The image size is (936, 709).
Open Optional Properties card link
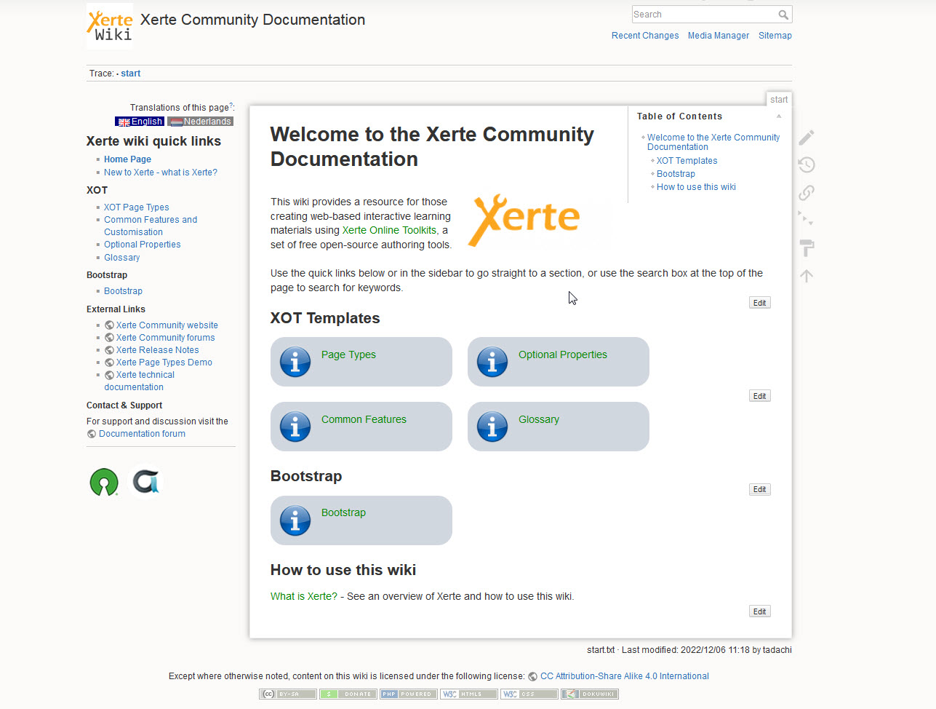562,354
